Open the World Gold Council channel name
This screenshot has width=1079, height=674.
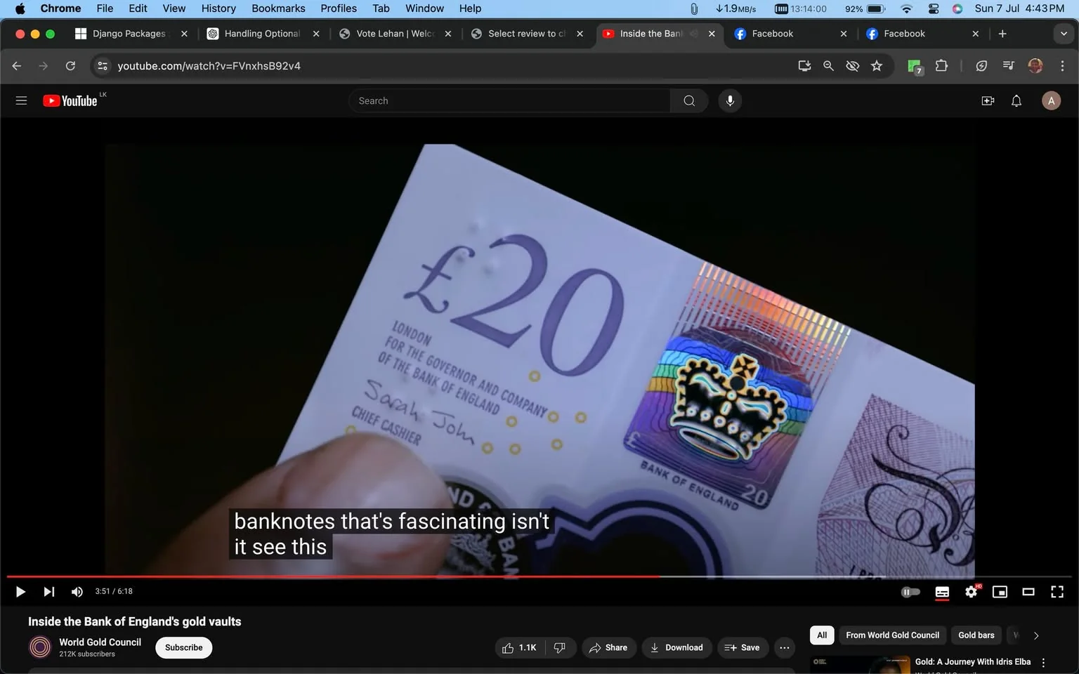coord(100,642)
